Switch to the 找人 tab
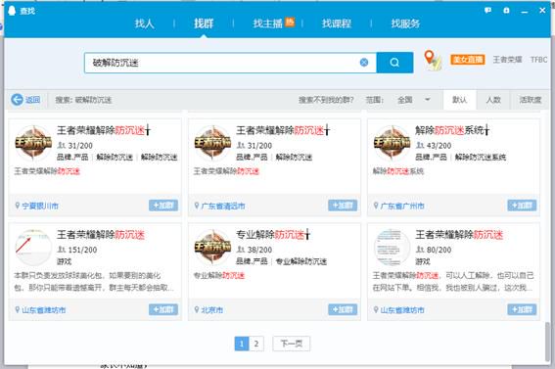 click(x=145, y=23)
